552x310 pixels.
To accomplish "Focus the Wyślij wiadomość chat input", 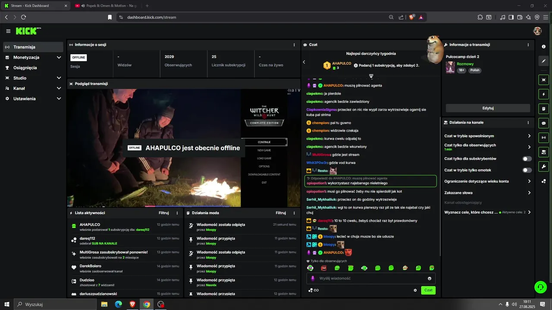I will (x=371, y=279).
